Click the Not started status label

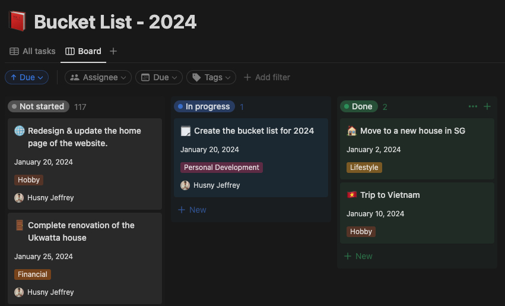[x=39, y=106]
